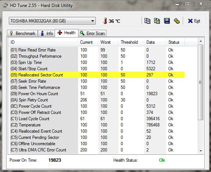Select the Seek Time Performance row
The height and width of the screenshot is (172, 211).
pos(97,87)
